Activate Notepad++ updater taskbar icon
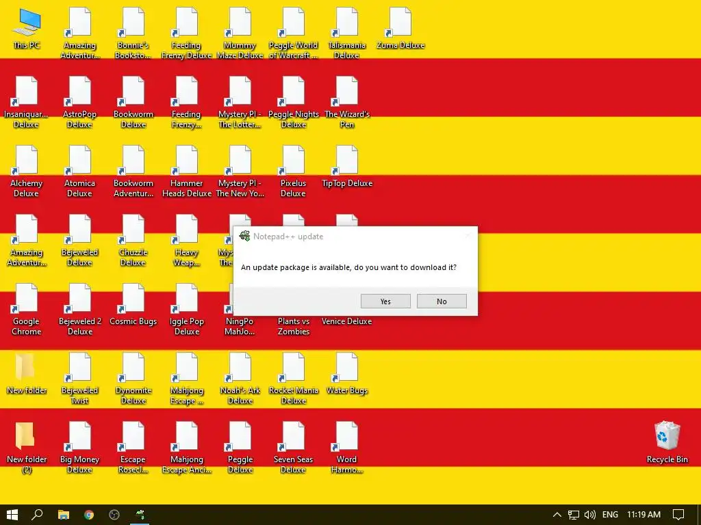The height and width of the screenshot is (525, 701). pos(140,515)
